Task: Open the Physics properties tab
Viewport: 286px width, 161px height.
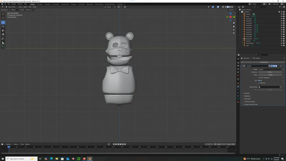Action: click(x=238, y=93)
